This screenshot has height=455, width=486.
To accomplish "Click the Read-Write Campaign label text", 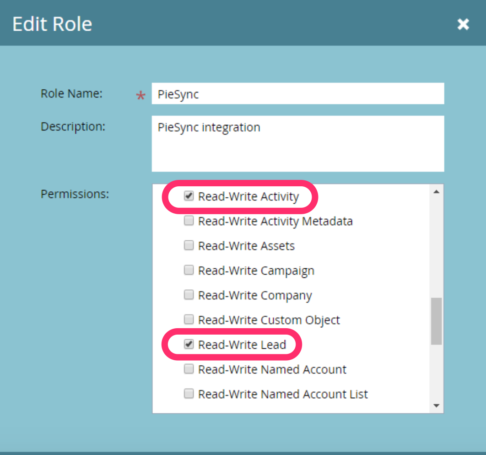I will click(x=256, y=271).
